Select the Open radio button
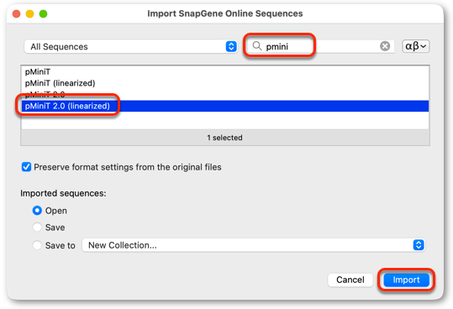Screen dimensions: 453x309 pos(37,210)
